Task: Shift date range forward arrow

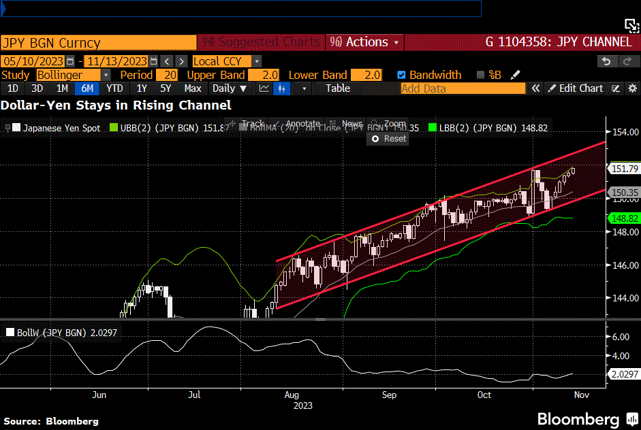Action: [181, 61]
